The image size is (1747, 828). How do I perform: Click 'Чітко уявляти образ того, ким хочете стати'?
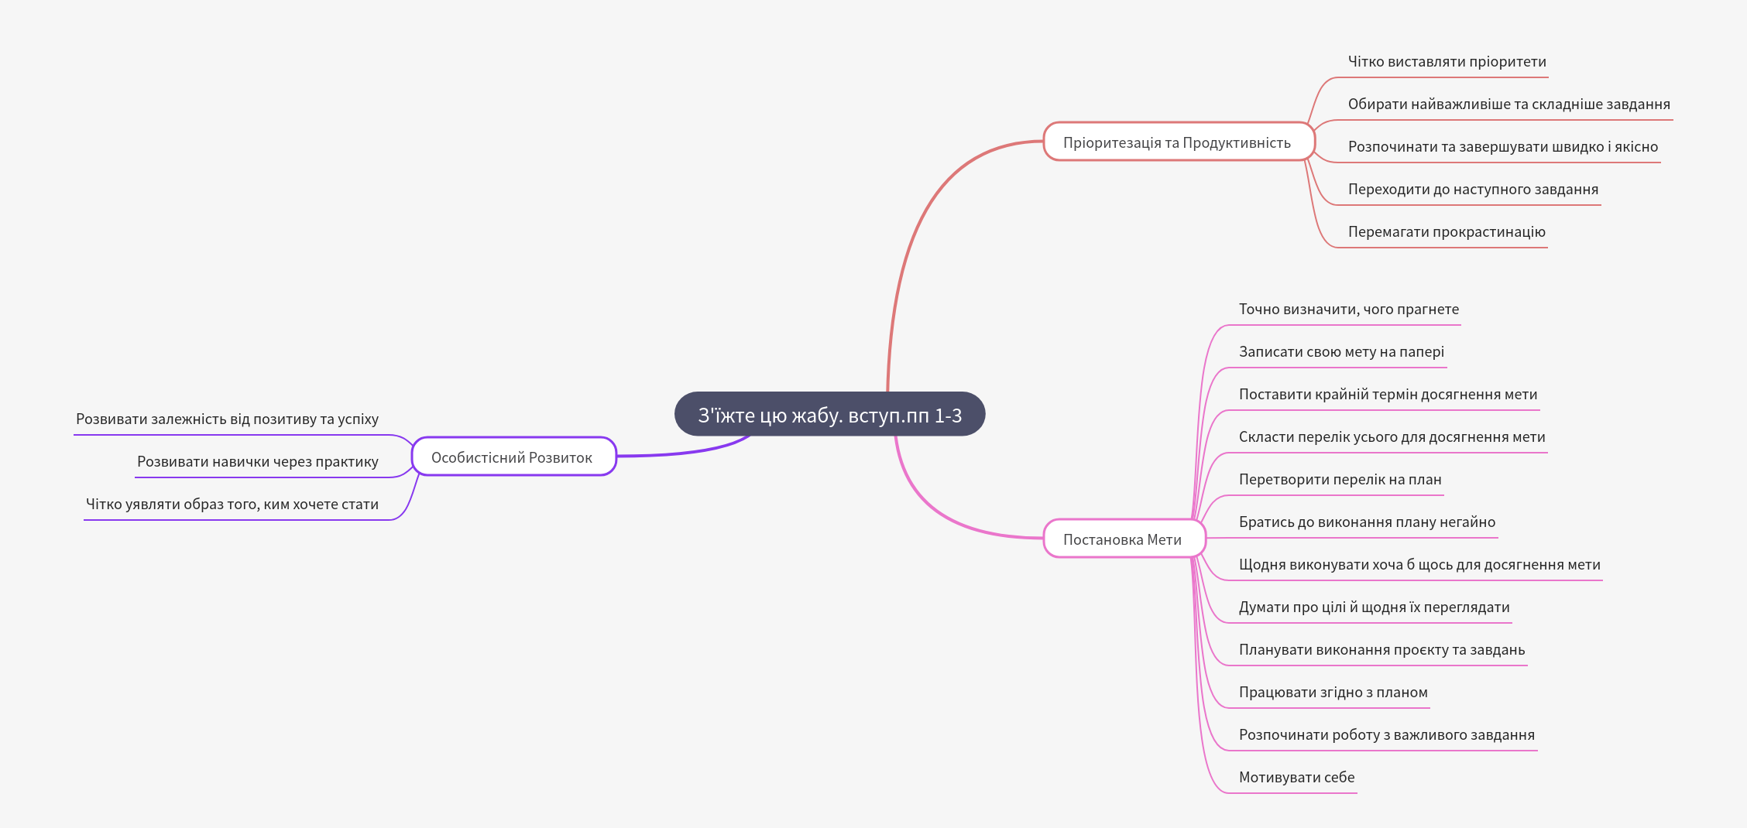[232, 505]
